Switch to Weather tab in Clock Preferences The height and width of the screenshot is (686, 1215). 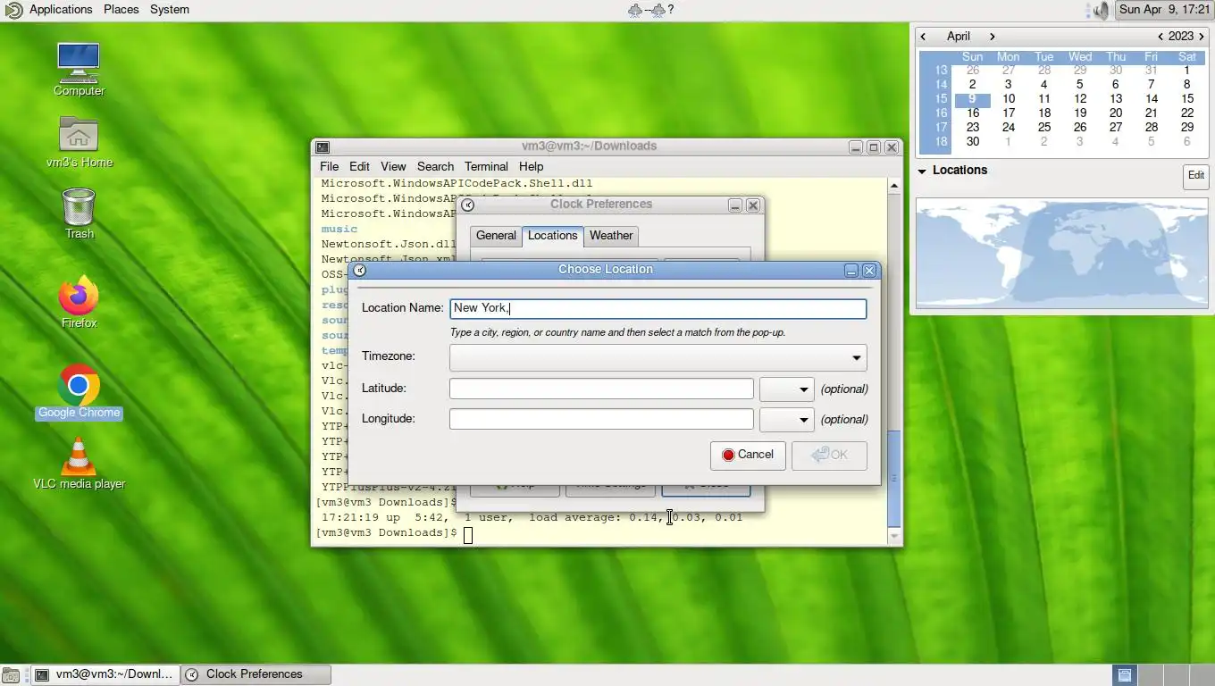point(611,236)
